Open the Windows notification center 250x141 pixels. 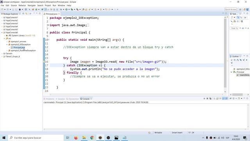(245, 137)
